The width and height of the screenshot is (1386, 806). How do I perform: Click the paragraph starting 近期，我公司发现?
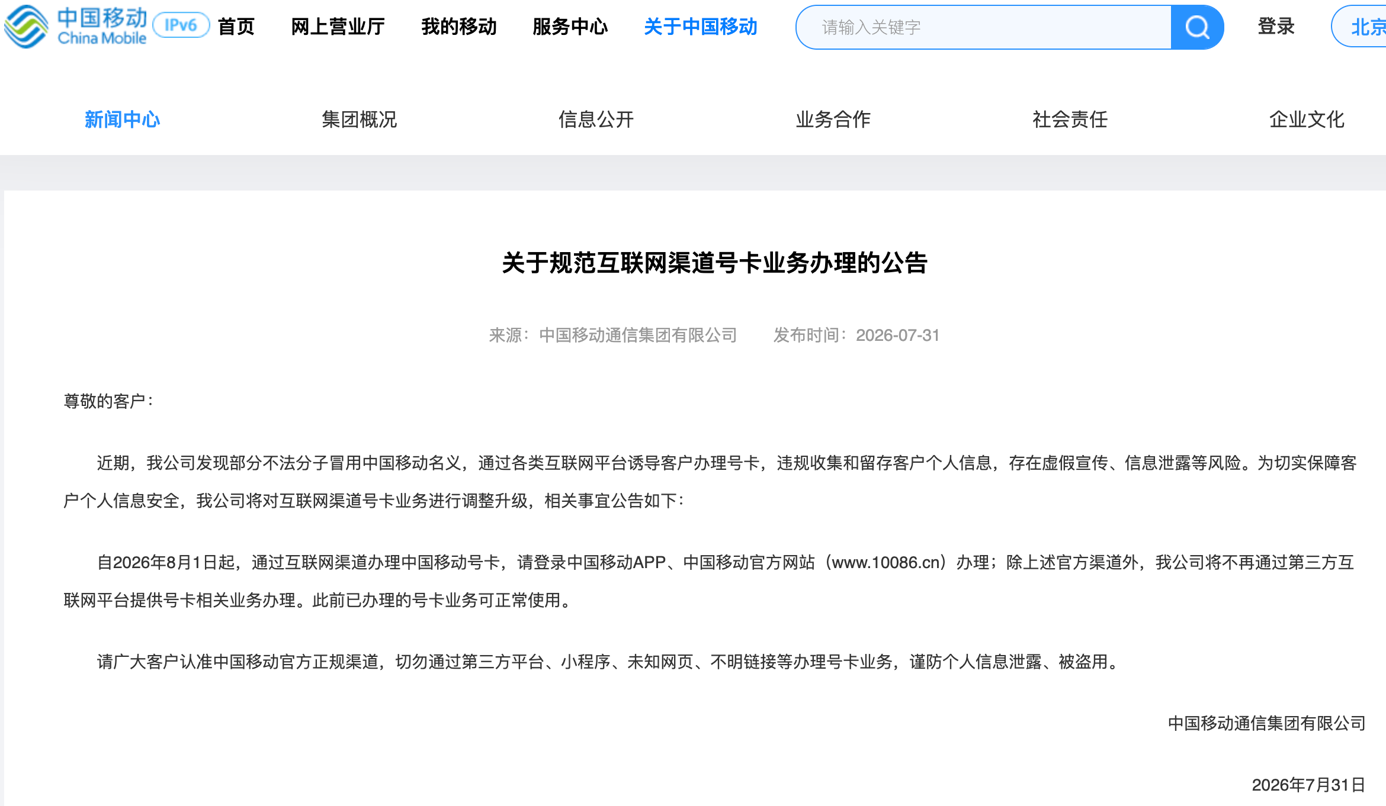(x=710, y=482)
